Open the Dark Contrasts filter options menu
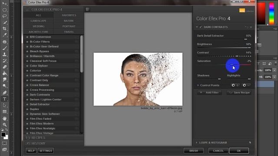This screenshot has width=278, height=156. pyautogui.click(x=247, y=27)
